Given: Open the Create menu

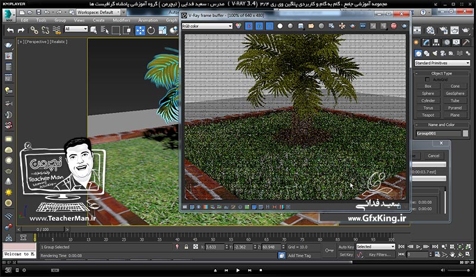Looking at the screenshot, I should pyautogui.click(x=99, y=20).
